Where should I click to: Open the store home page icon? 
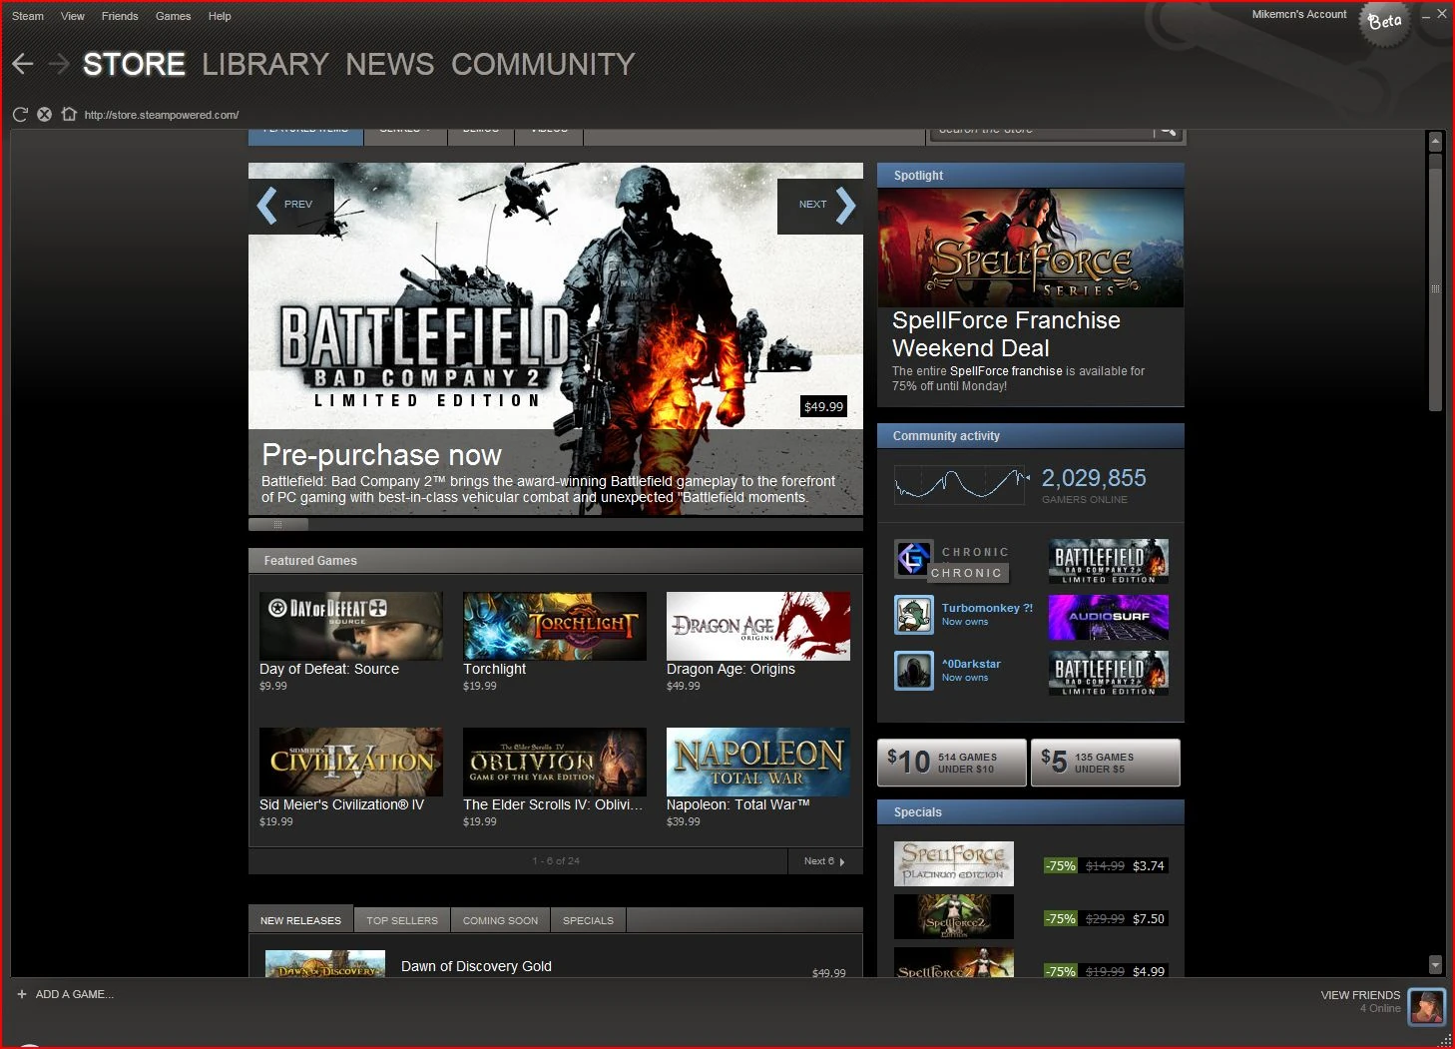point(69,114)
